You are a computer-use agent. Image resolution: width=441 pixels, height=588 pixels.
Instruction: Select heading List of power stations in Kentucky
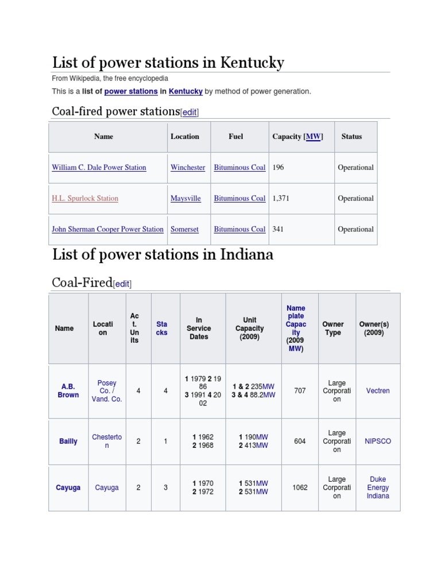click(168, 63)
